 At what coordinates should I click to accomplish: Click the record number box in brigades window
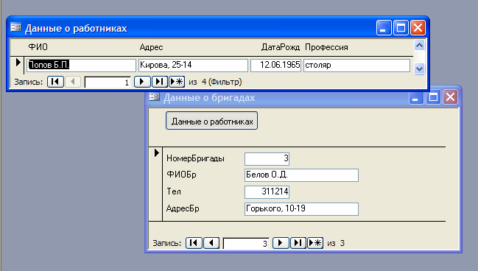(246, 243)
